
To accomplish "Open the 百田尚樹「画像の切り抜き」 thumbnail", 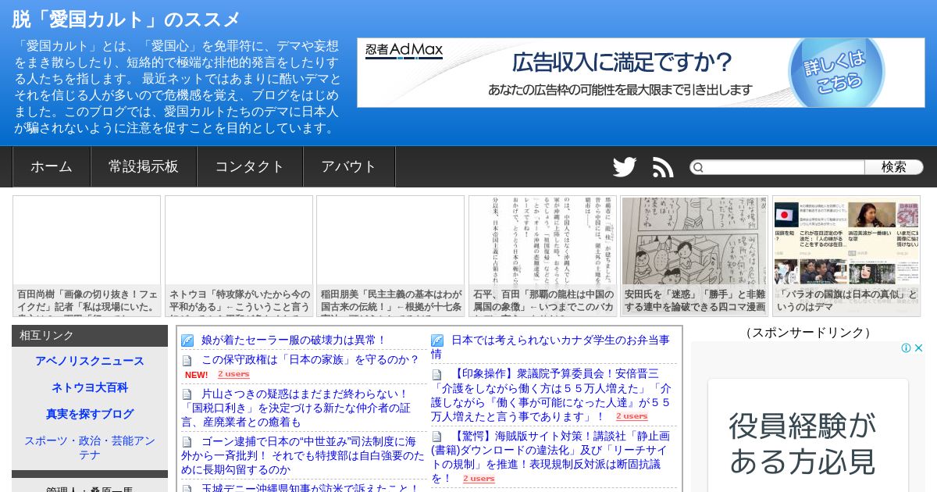I will (x=87, y=255).
